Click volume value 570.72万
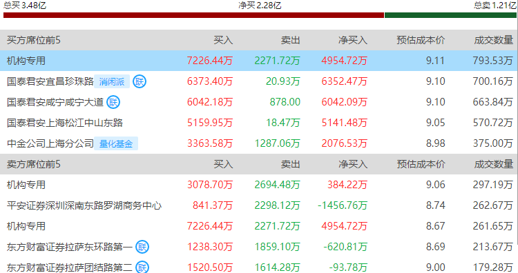 point(492,123)
